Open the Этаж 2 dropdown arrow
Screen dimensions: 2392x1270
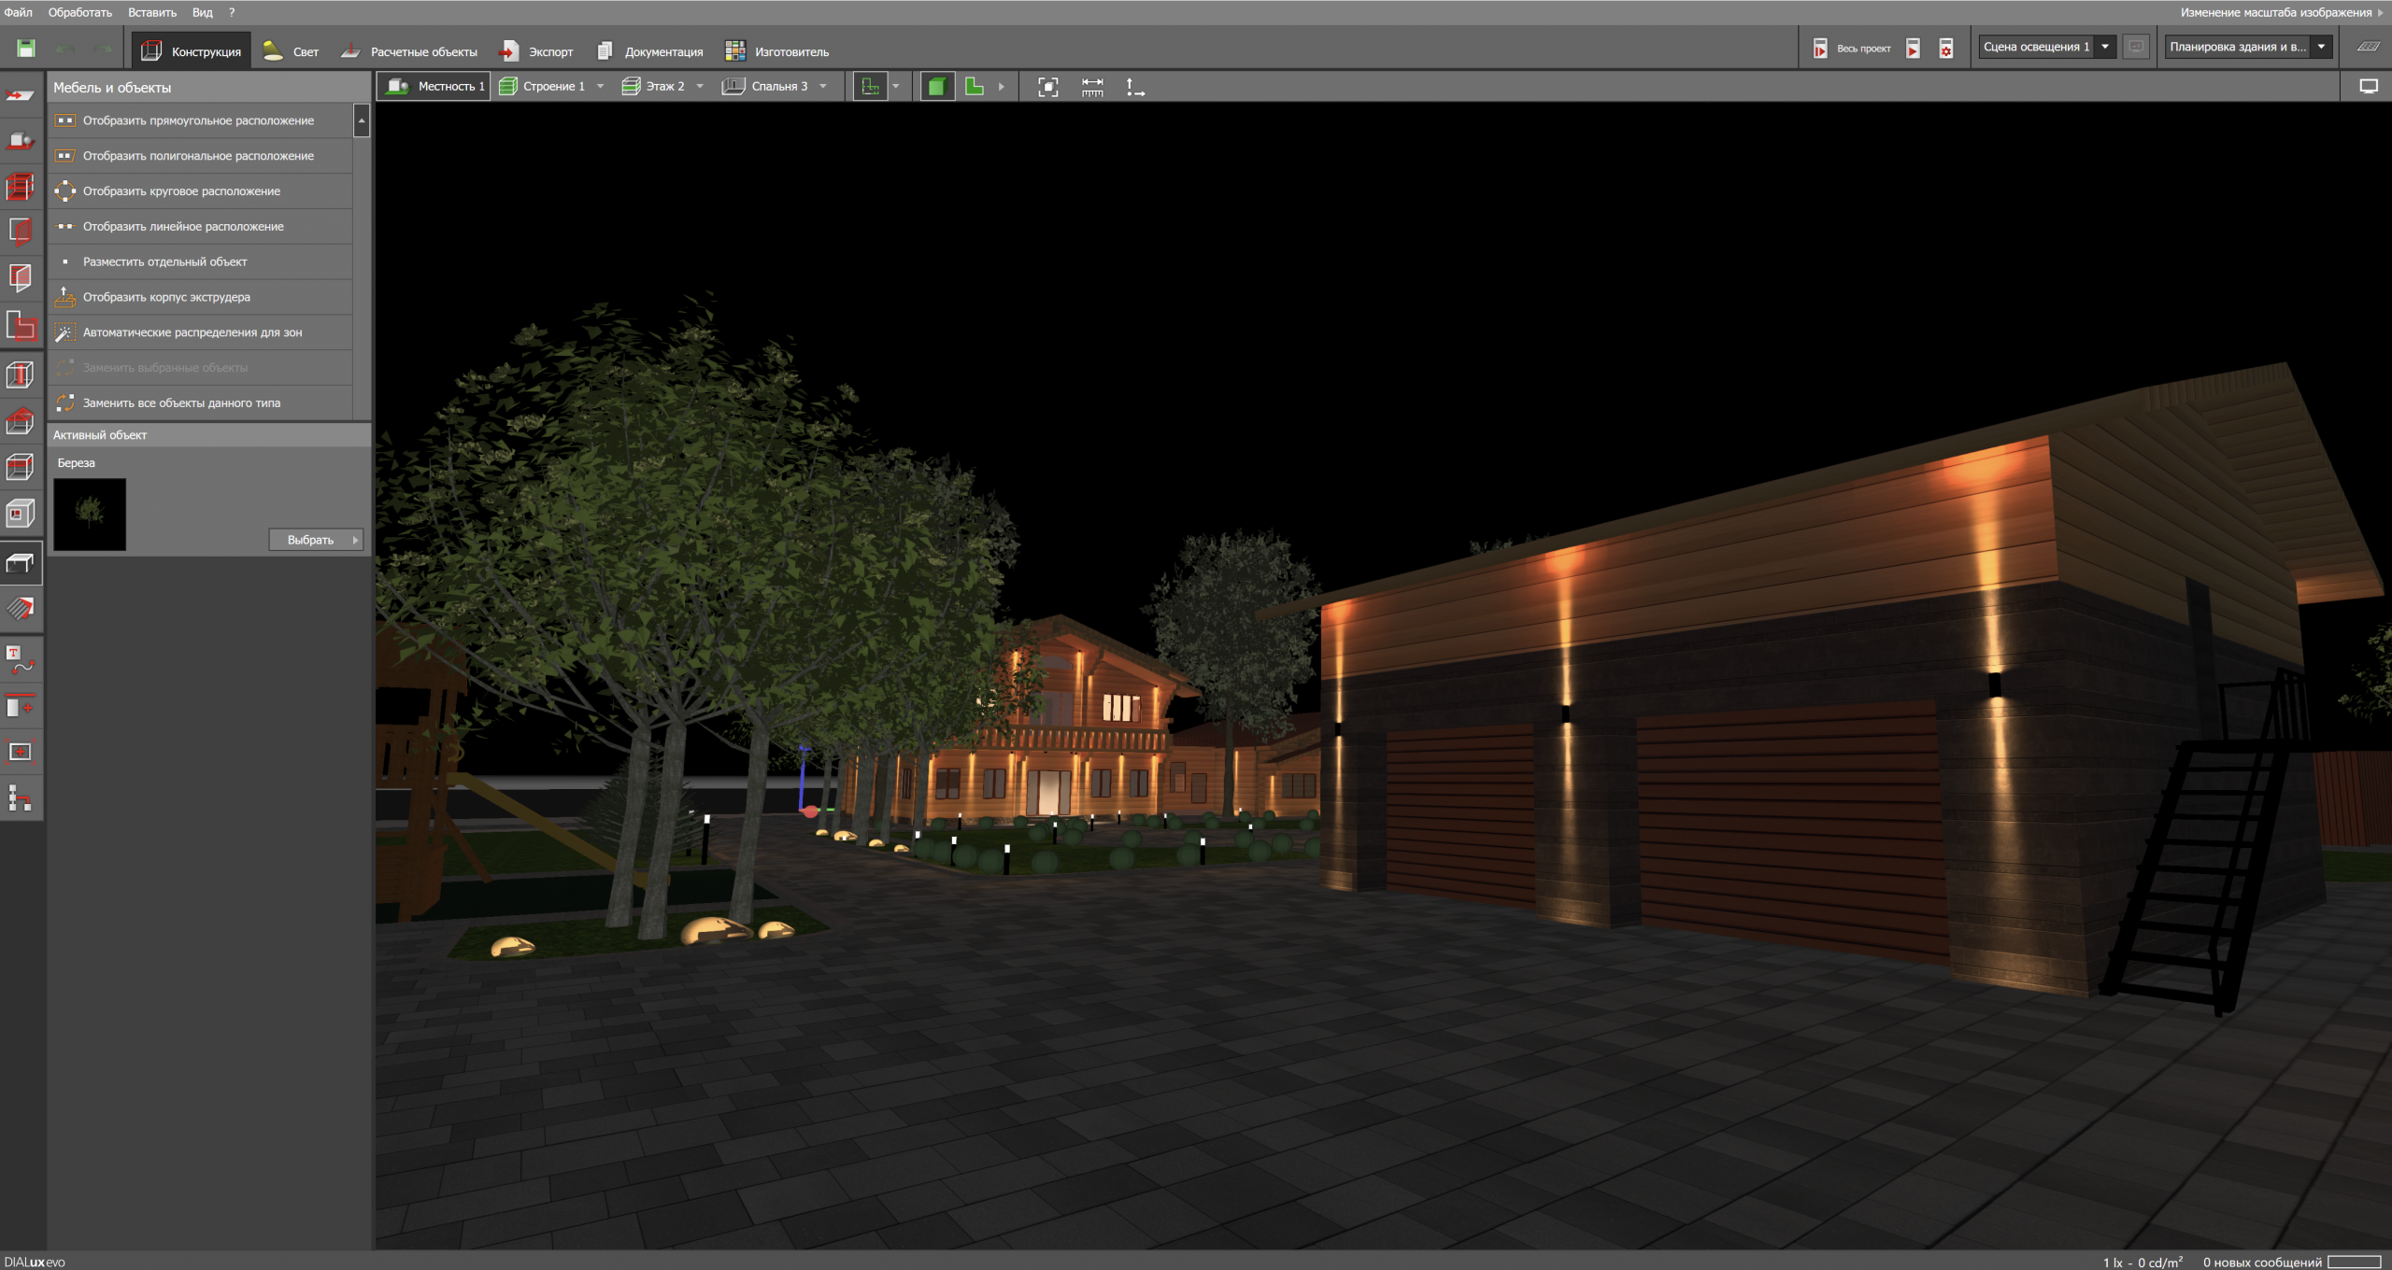coord(700,87)
